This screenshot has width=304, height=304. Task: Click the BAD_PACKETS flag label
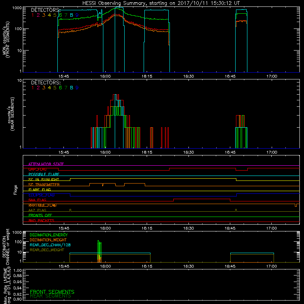click(x=41, y=220)
